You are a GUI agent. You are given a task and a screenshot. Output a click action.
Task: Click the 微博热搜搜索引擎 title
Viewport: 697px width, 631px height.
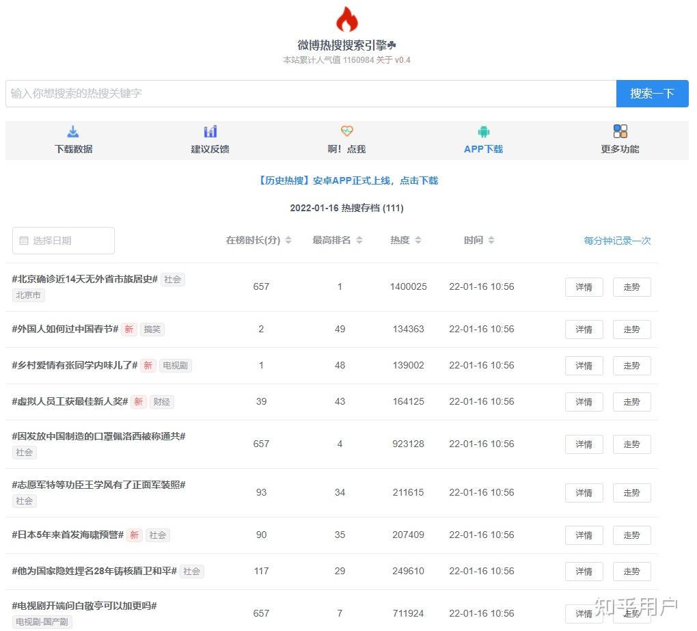pos(346,45)
